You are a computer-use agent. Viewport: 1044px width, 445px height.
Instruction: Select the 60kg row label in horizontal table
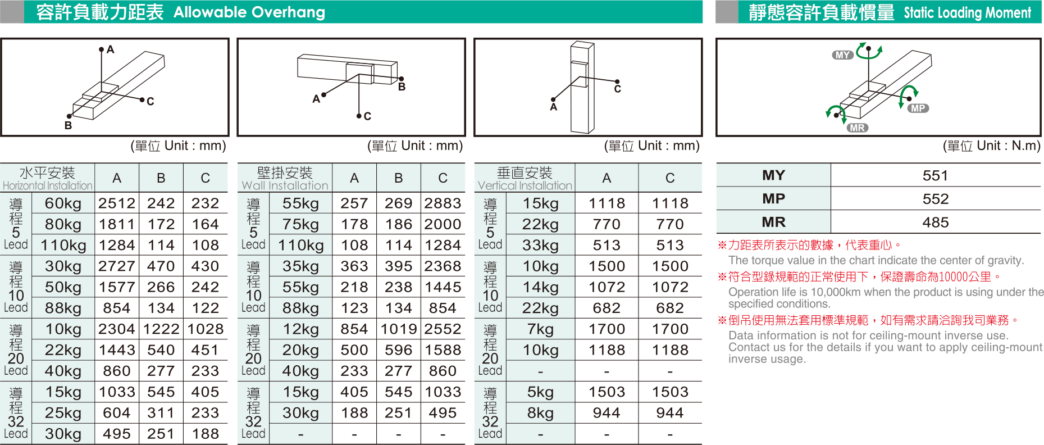[63, 203]
